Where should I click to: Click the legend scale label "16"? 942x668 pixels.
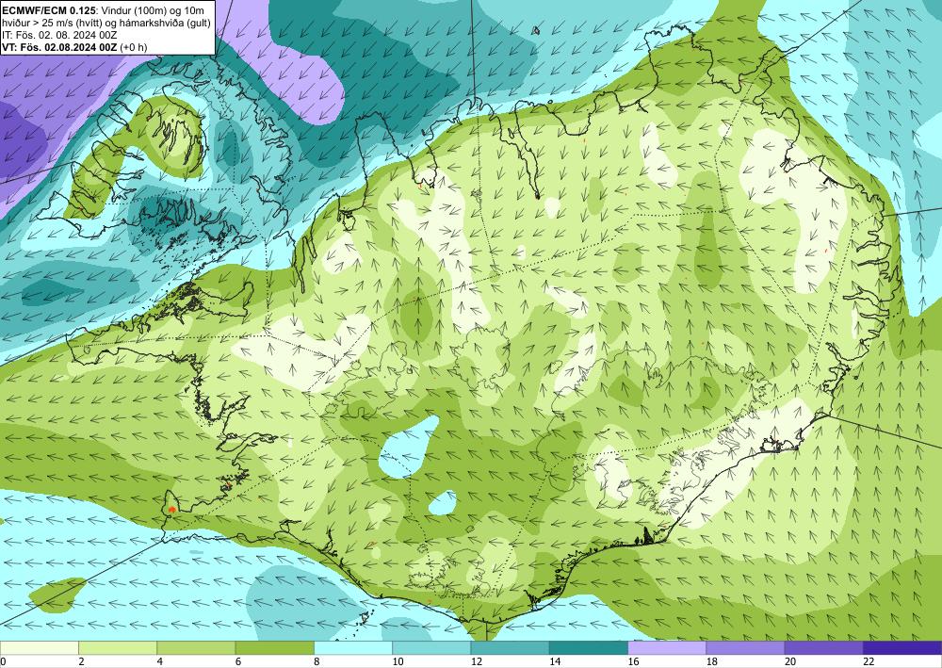point(633,662)
